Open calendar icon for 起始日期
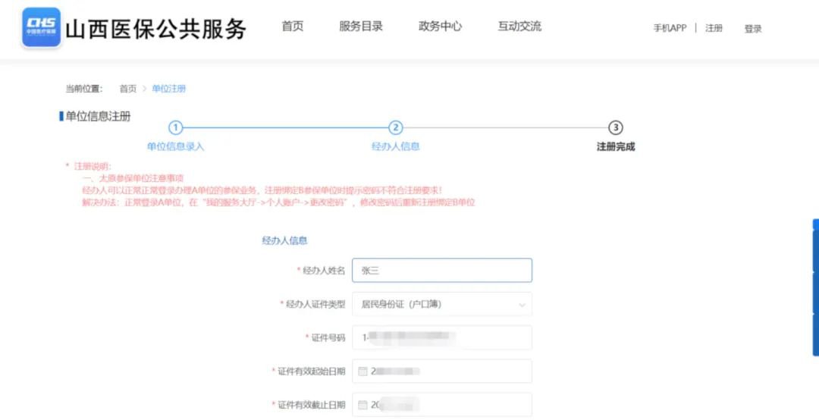 click(x=363, y=371)
